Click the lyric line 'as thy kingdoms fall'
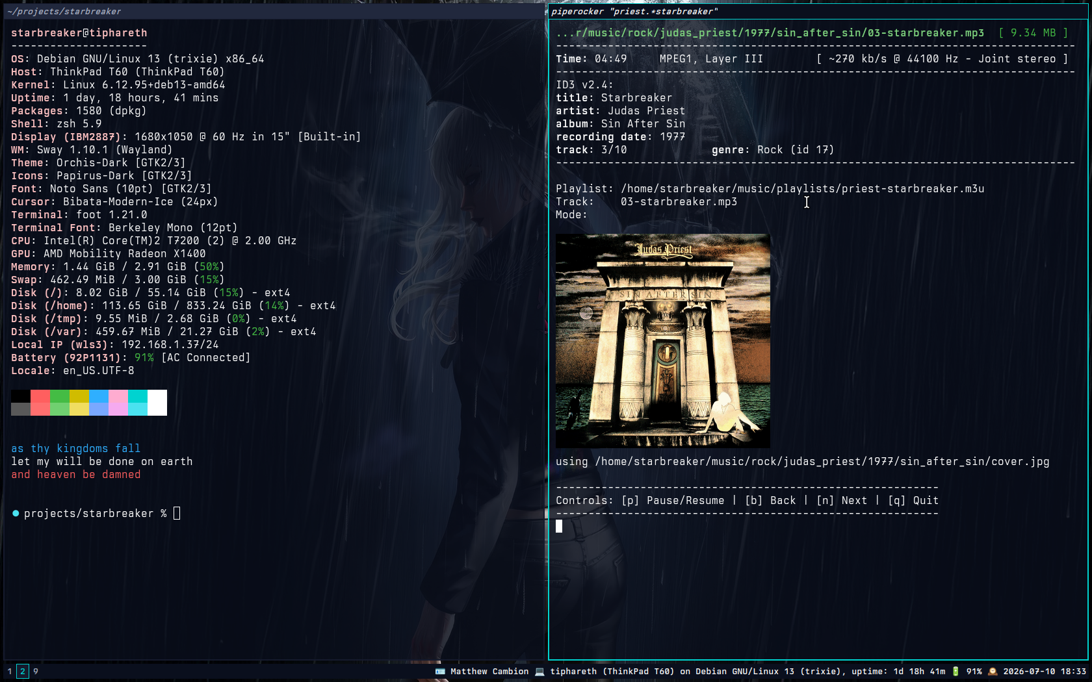1092x682 pixels. pyautogui.click(x=76, y=448)
